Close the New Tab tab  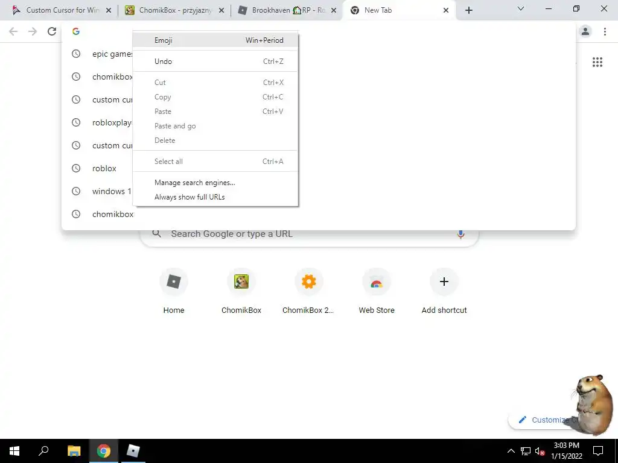point(446,11)
